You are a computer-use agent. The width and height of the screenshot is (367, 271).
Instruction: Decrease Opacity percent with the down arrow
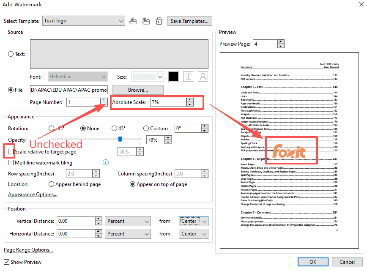168,142
